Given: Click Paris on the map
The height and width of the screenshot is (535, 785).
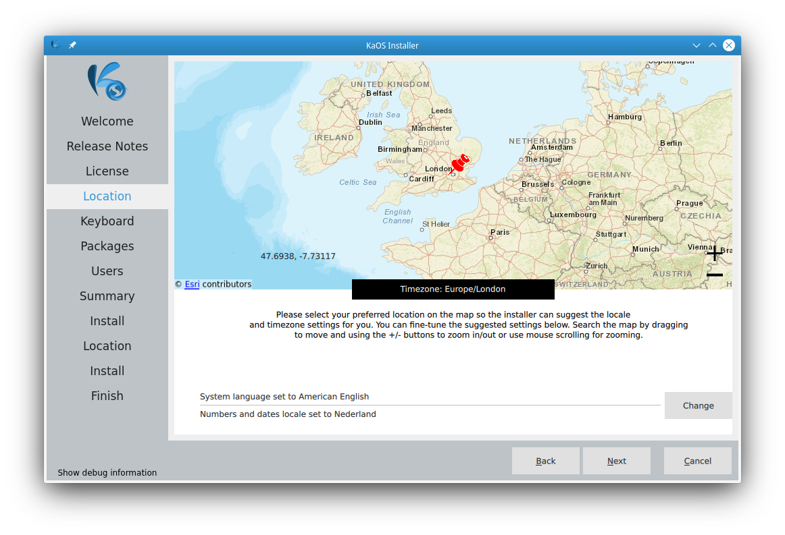Looking at the screenshot, I should click(x=500, y=233).
